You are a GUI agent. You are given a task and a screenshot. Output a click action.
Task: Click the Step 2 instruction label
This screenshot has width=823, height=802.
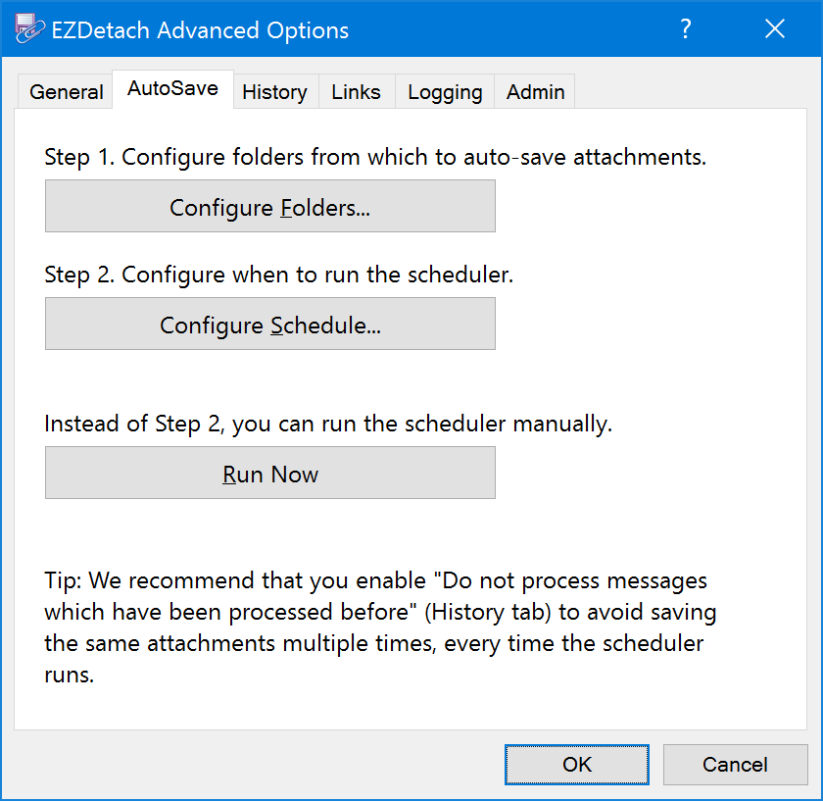(278, 275)
